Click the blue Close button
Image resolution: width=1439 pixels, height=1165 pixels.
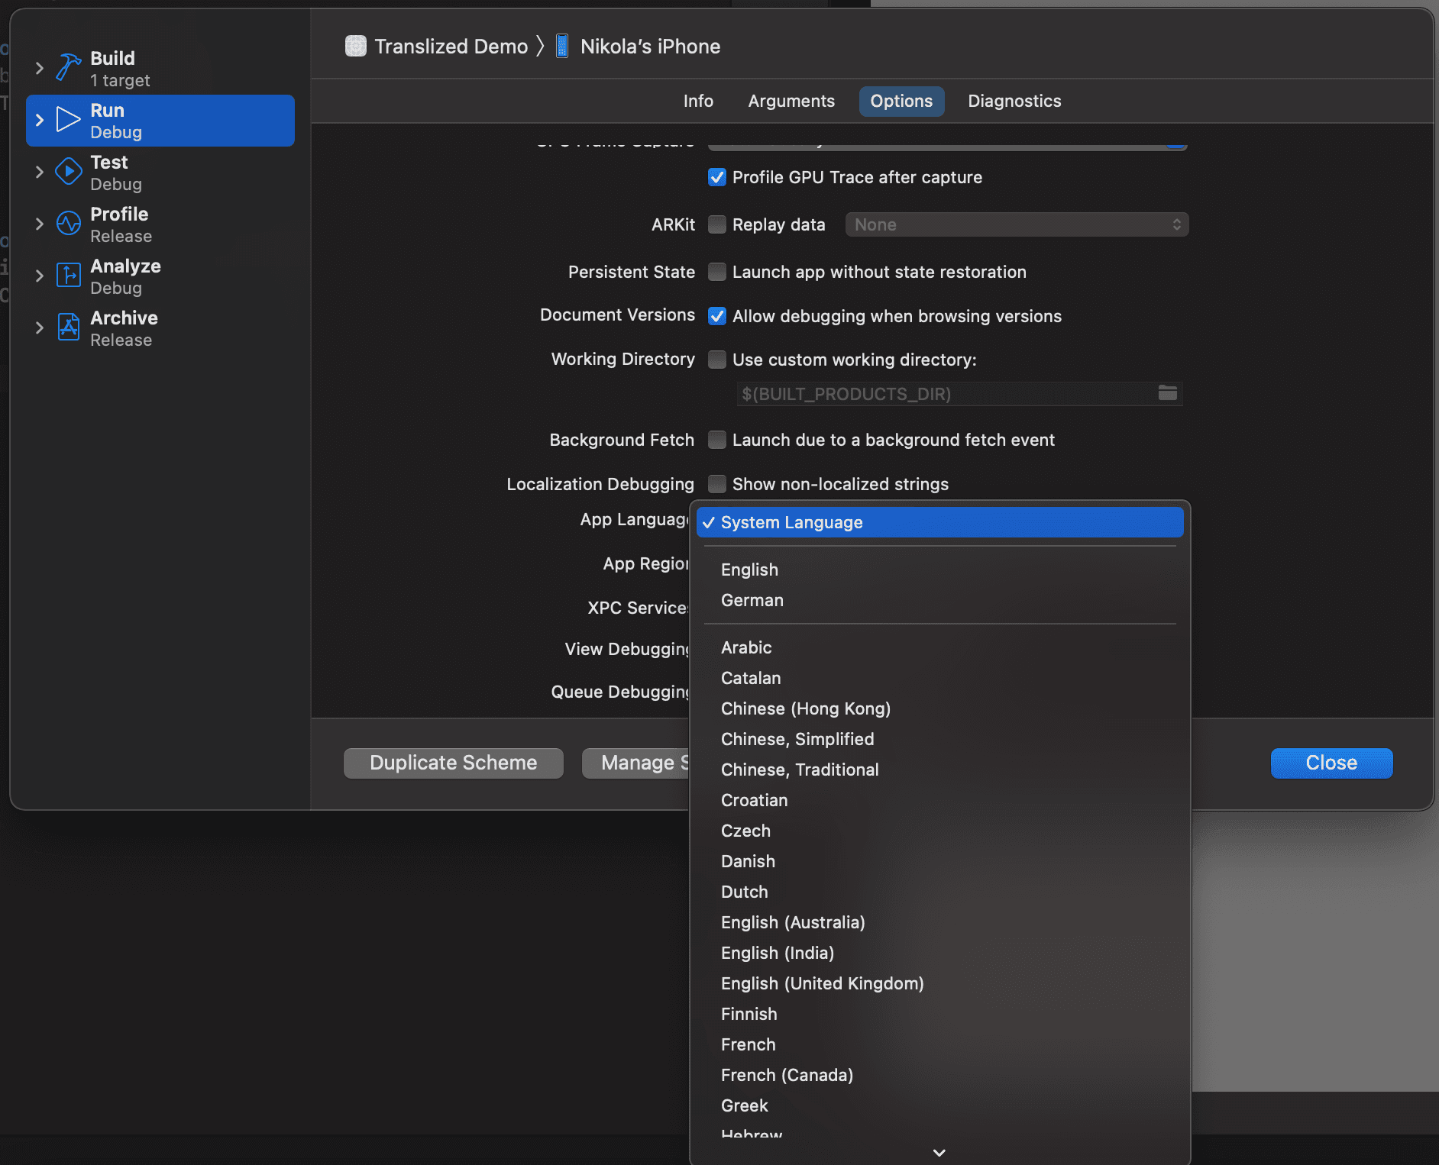click(x=1331, y=763)
